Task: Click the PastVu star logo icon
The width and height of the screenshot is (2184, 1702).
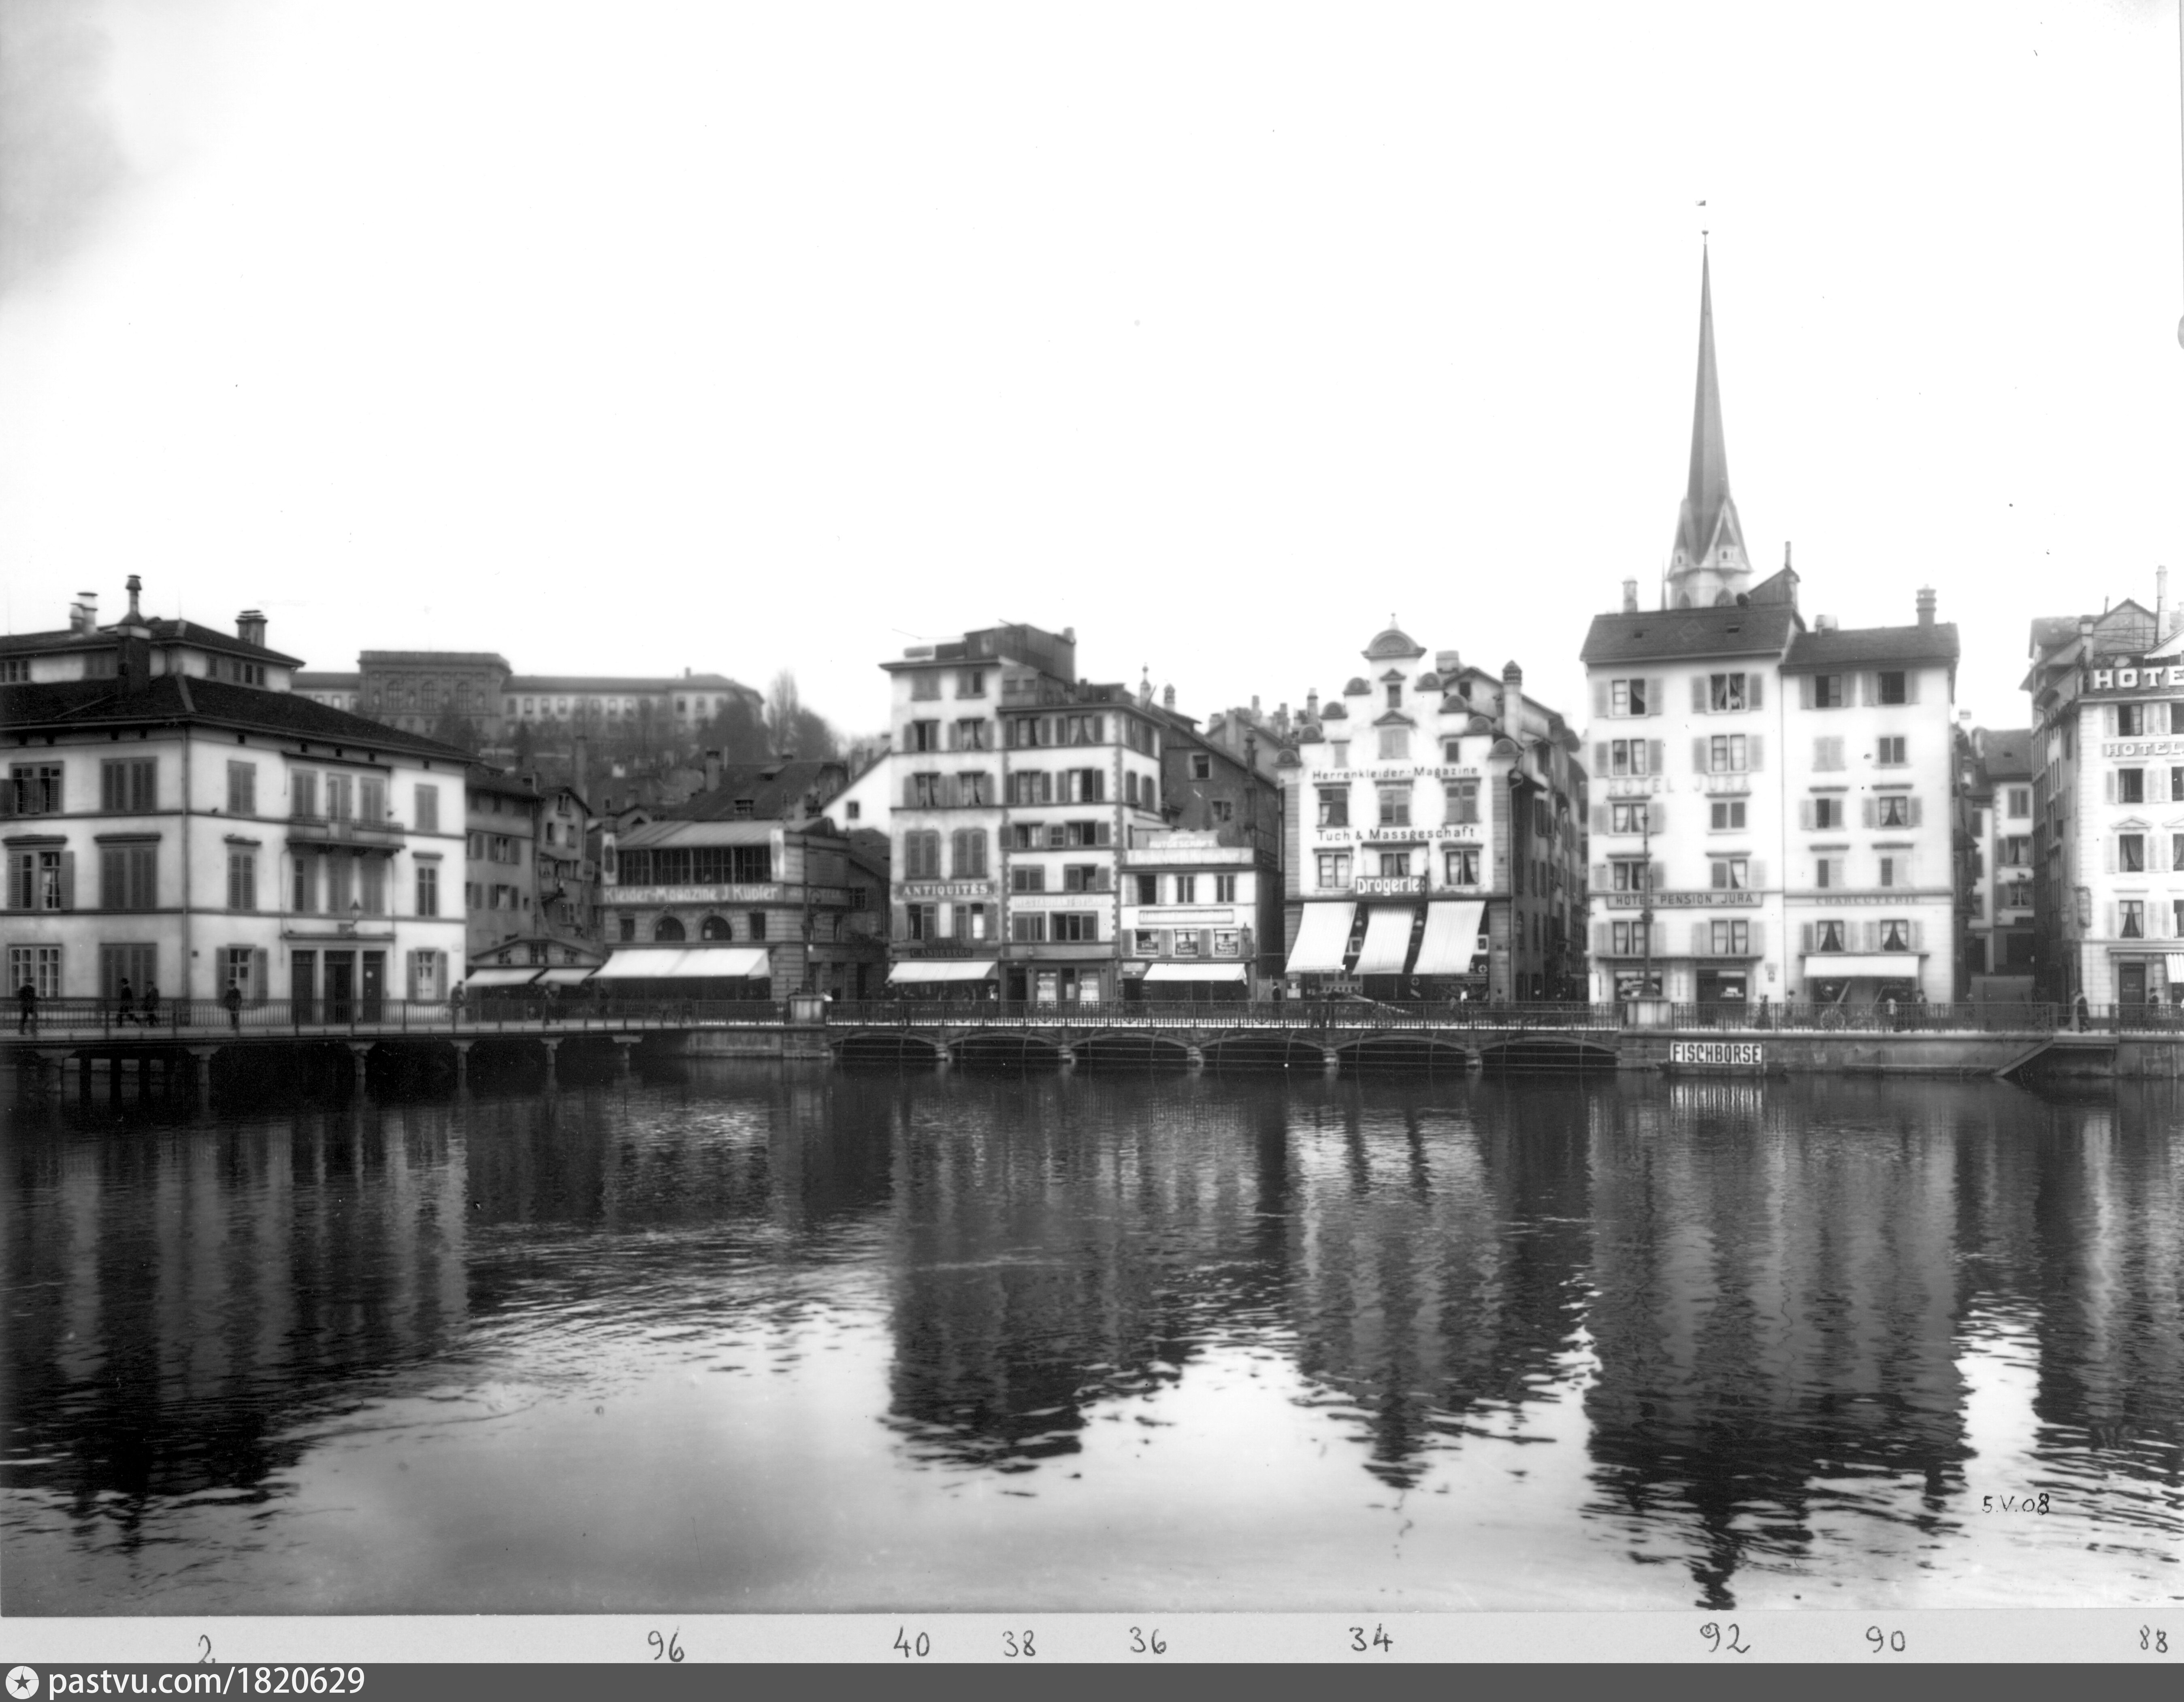Action: (x=21, y=1682)
